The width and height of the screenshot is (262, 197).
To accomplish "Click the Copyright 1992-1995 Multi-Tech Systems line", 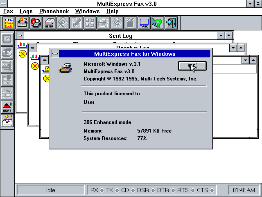I will [x=140, y=79].
